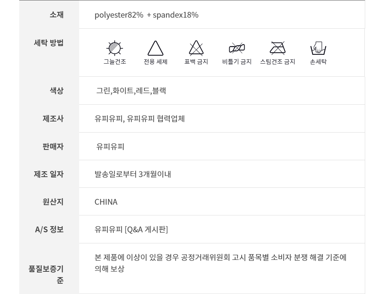Click the material text polyester82% + spandex18%
Screen dimensions: 384x294
click(x=146, y=15)
